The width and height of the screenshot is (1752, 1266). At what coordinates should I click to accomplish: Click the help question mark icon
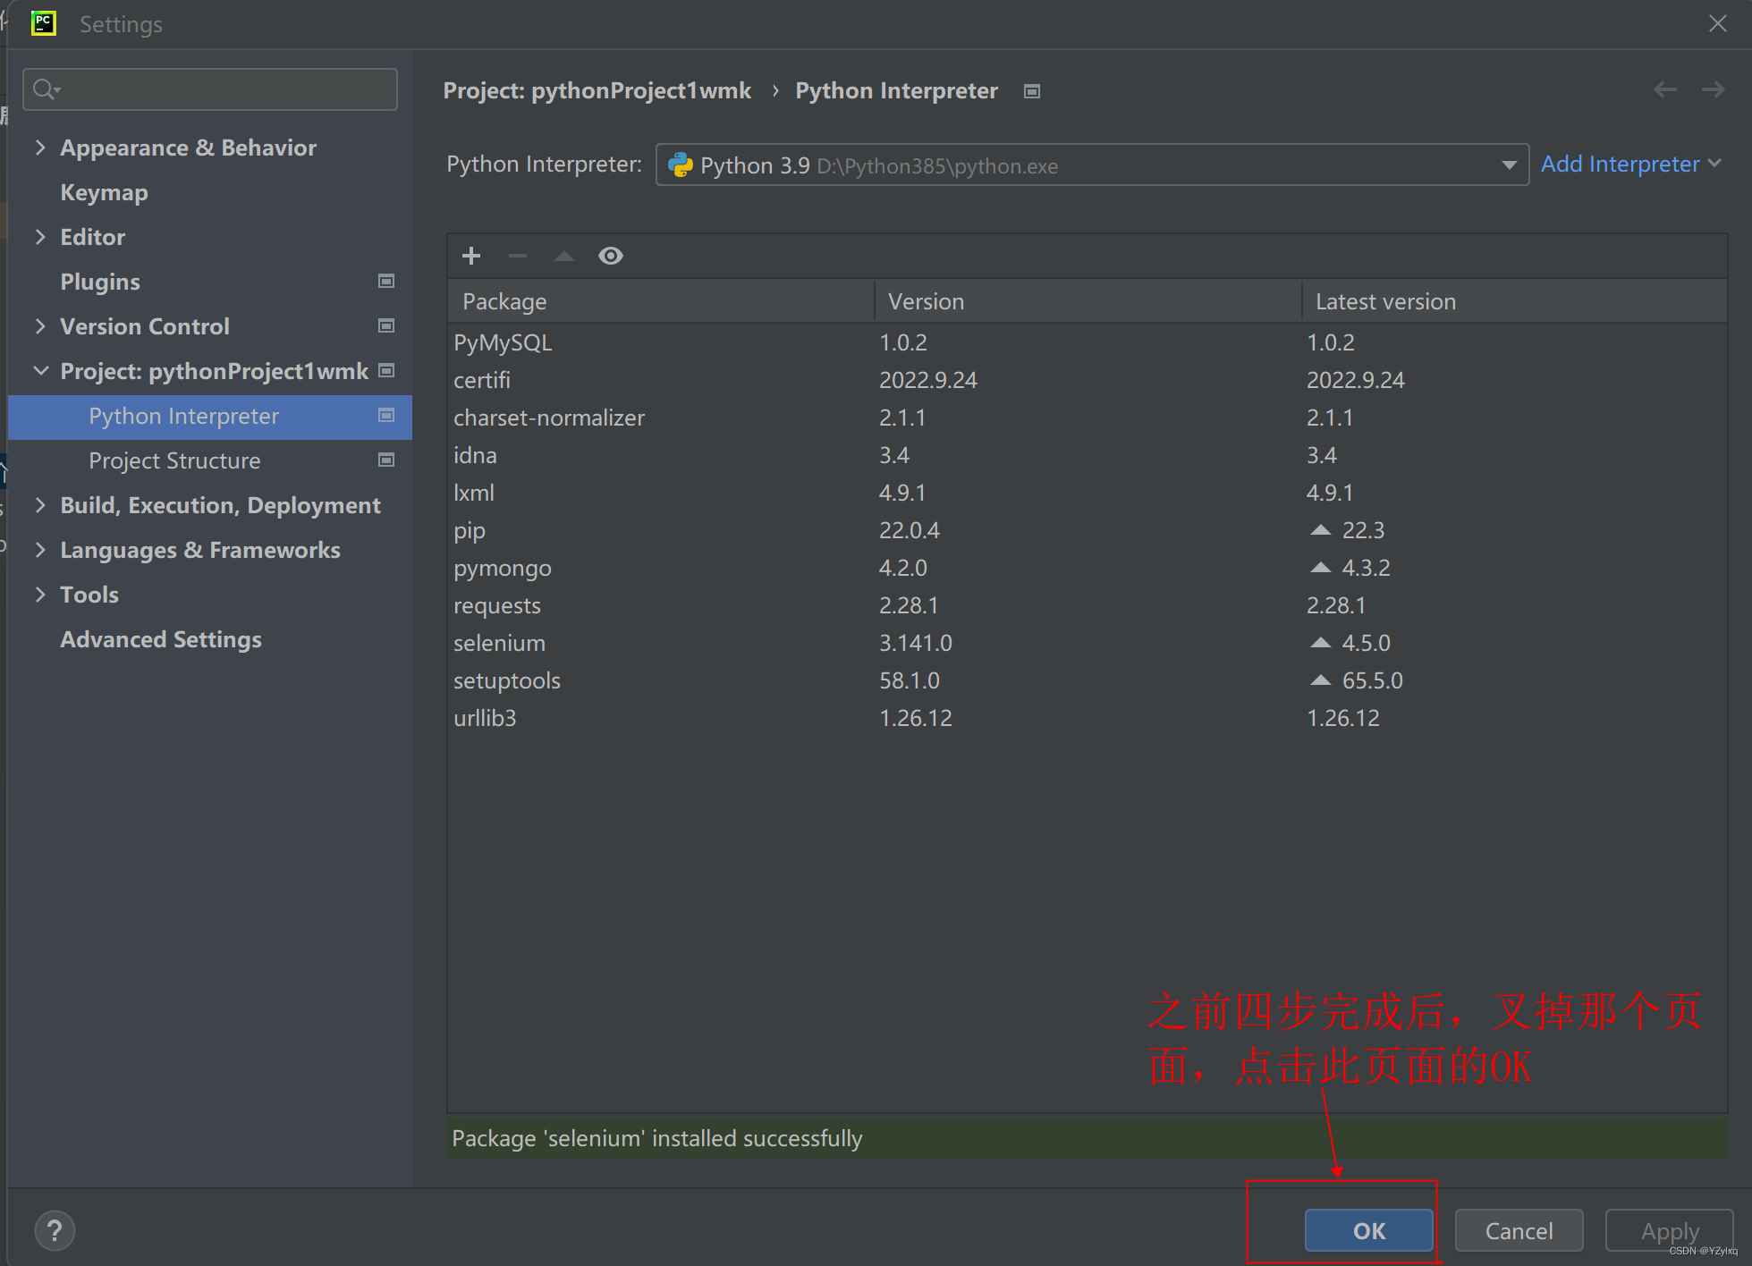click(55, 1230)
